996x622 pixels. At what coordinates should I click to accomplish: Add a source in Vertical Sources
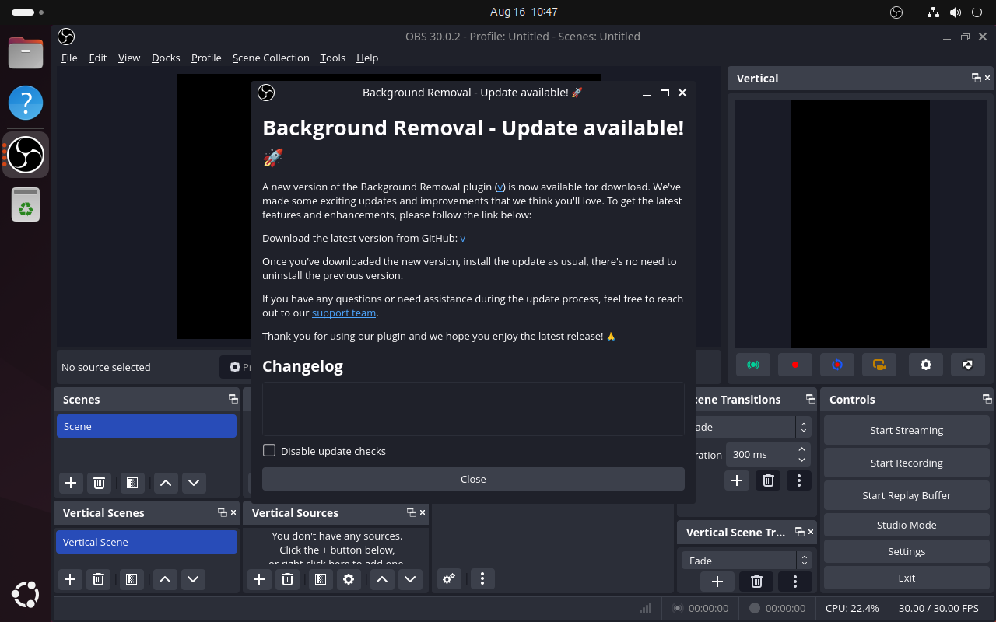pos(259,579)
